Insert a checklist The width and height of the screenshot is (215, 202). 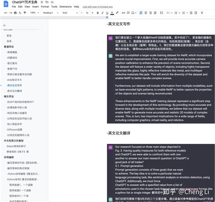point(168,13)
